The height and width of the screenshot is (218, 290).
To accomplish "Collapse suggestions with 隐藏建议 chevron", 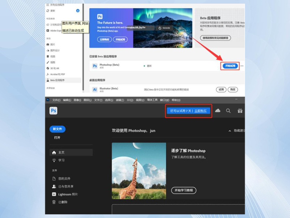I will pos(229,131).
